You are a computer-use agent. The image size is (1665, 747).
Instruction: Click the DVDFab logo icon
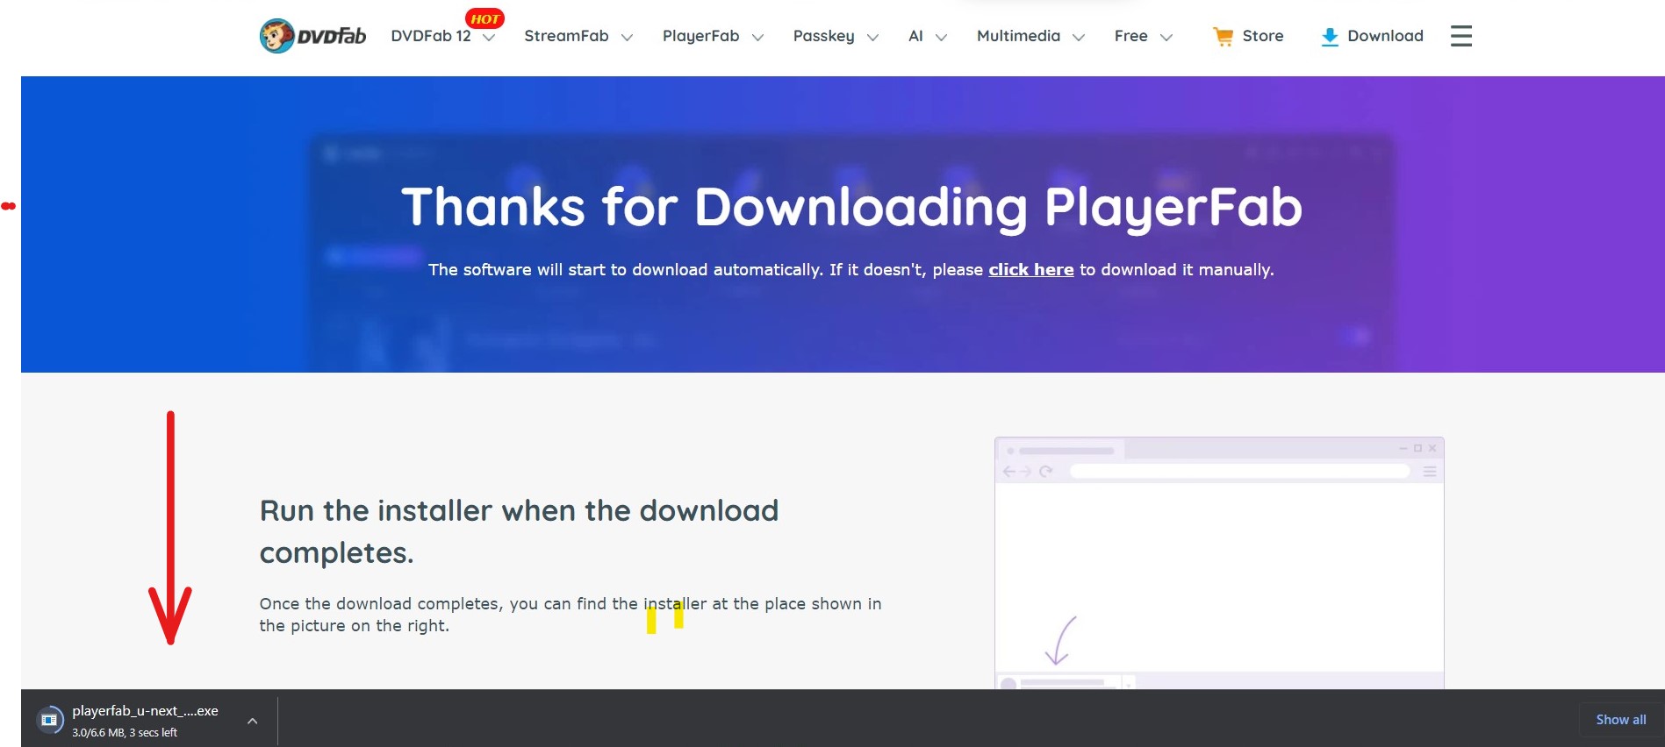pyautogui.click(x=312, y=36)
